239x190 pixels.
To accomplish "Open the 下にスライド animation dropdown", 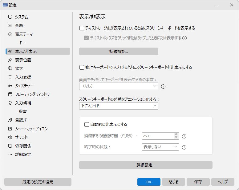I will tap(119, 106).
